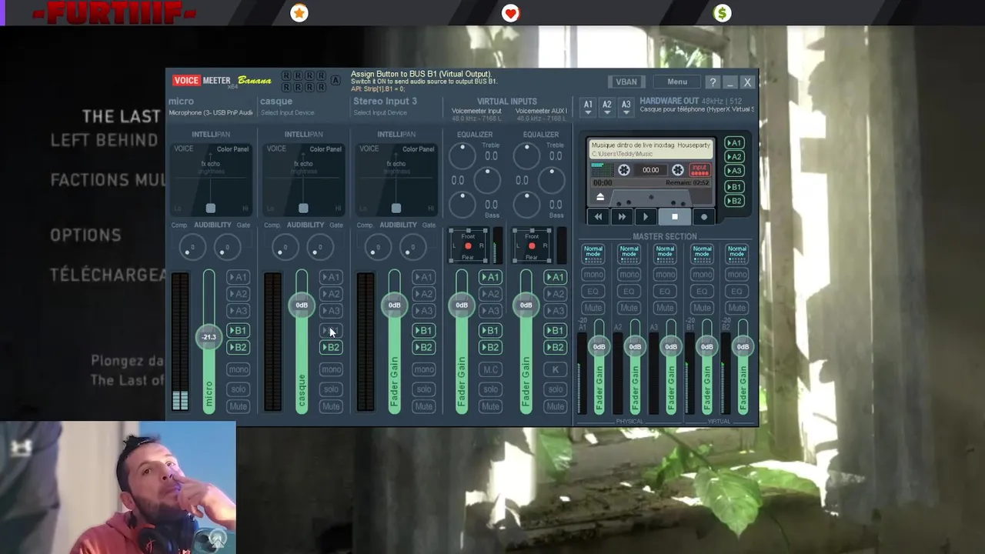Fast-forward the cassette recorder
The height and width of the screenshot is (554, 985).
622,217
